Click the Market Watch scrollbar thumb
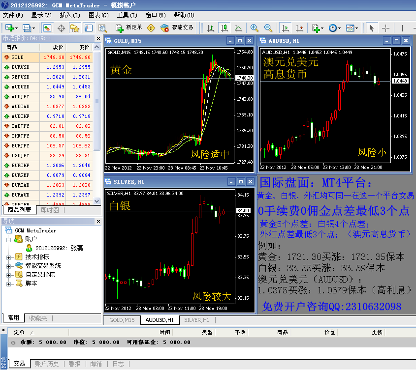Image resolution: width=416 pixels, height=370 pixels. 96,101
